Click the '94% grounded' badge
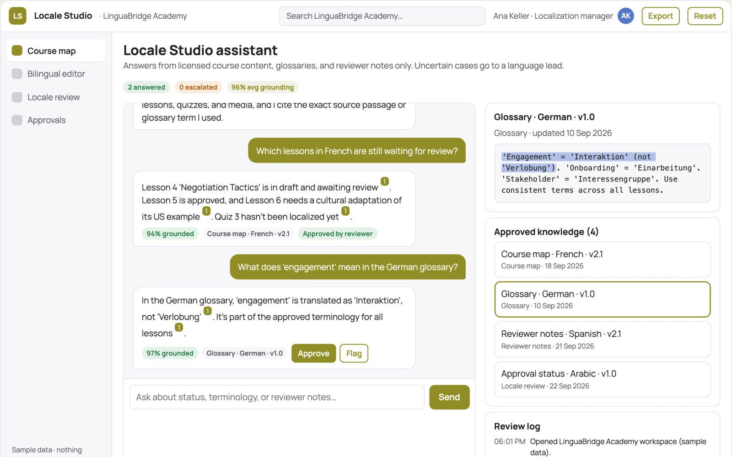This screenshot has height=457, width=732. 170,234
